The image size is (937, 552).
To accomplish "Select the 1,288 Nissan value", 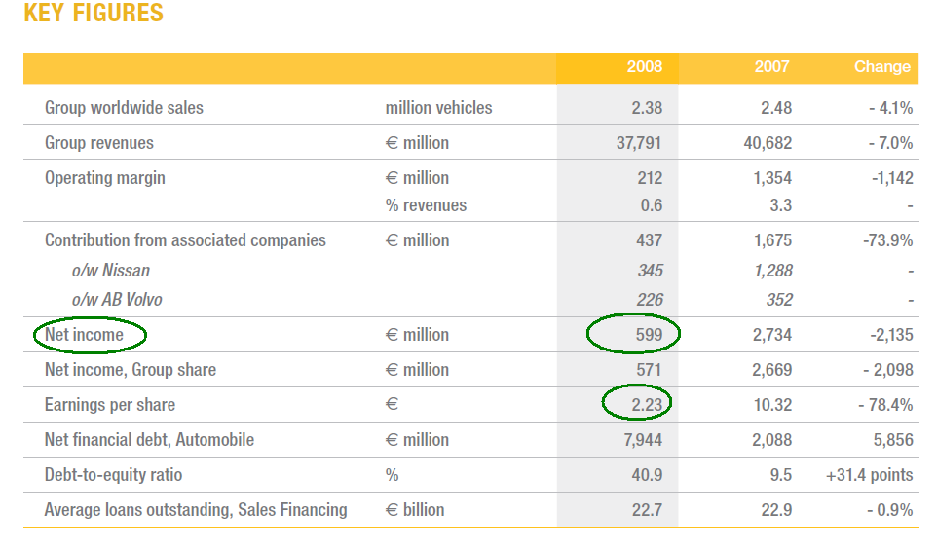I will 773,270.
